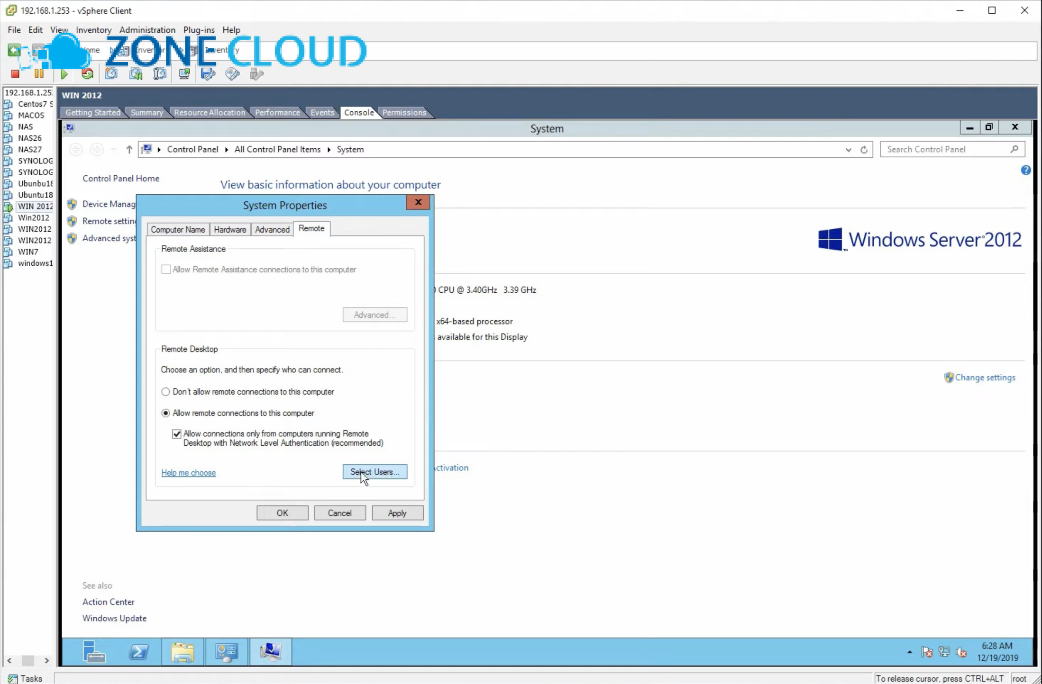
Task: Click Apply in System Properties
Action: (x=397, y=513)
